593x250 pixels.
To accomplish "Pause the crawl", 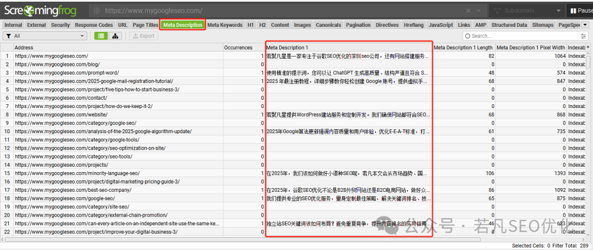I will (x=579, y=11).
